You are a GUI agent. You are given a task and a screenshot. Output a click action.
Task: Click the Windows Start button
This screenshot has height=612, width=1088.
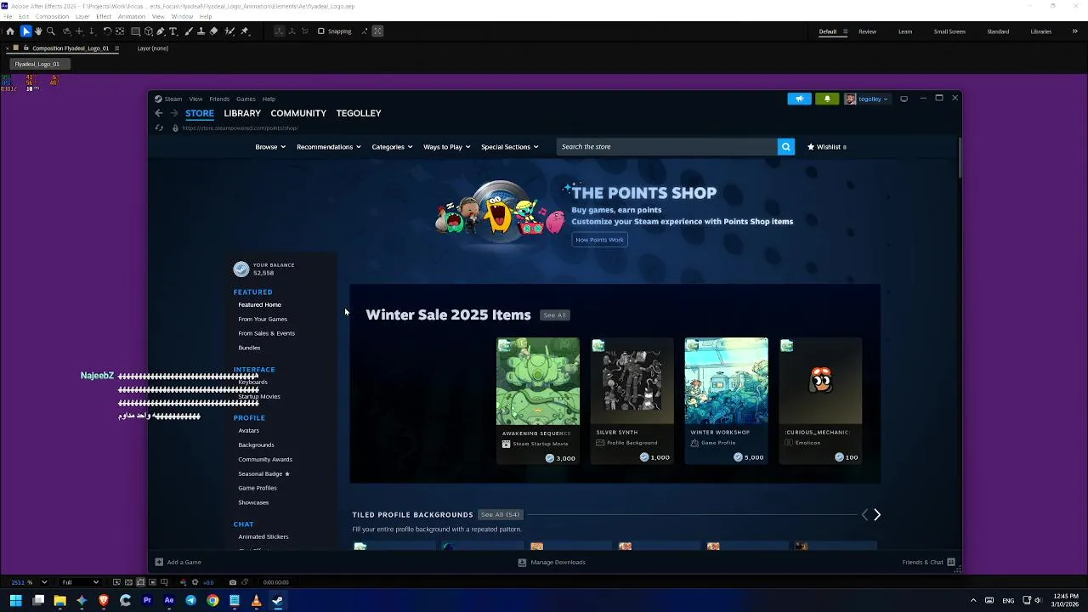[15, 601]
